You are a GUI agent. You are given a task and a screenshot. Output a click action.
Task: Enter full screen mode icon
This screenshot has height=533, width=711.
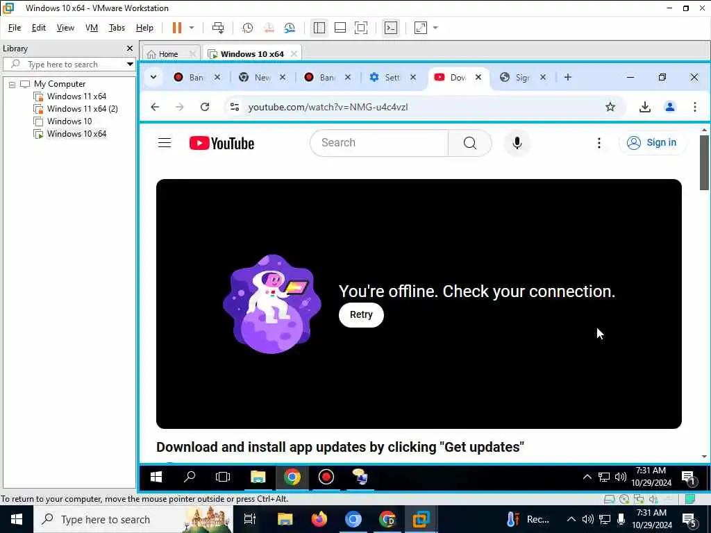coord(361,28)
